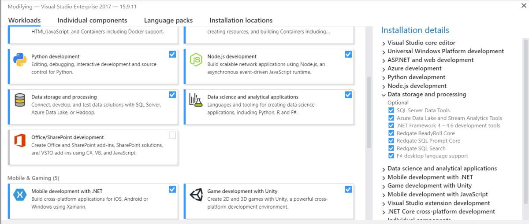Expand Visual Studio extension development details
The height and width of the screenshot is (224, 529).
point(384,203)
